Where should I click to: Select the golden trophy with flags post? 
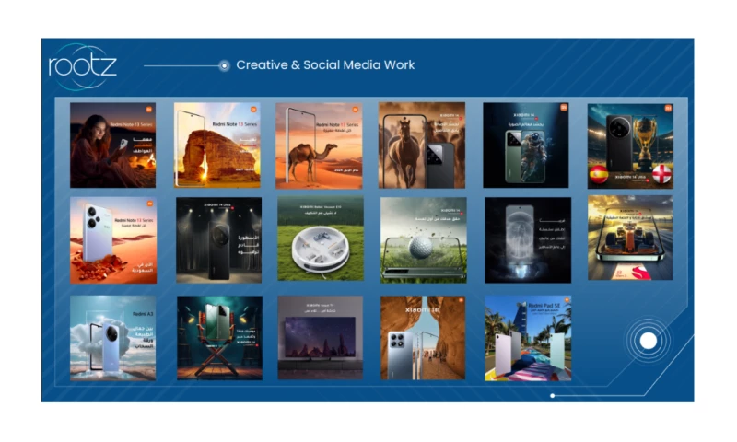(630, 145)
